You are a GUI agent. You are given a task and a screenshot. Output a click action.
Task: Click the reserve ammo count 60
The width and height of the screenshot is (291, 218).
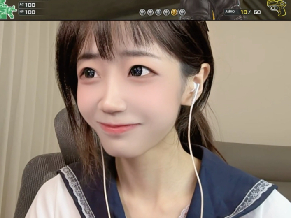tap(257, 12)
